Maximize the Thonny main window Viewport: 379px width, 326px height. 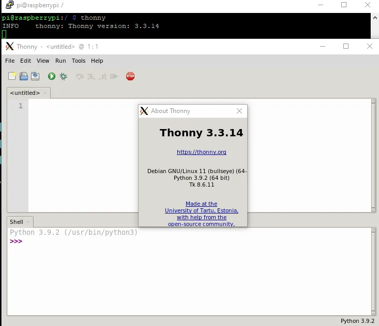point(346,46)
